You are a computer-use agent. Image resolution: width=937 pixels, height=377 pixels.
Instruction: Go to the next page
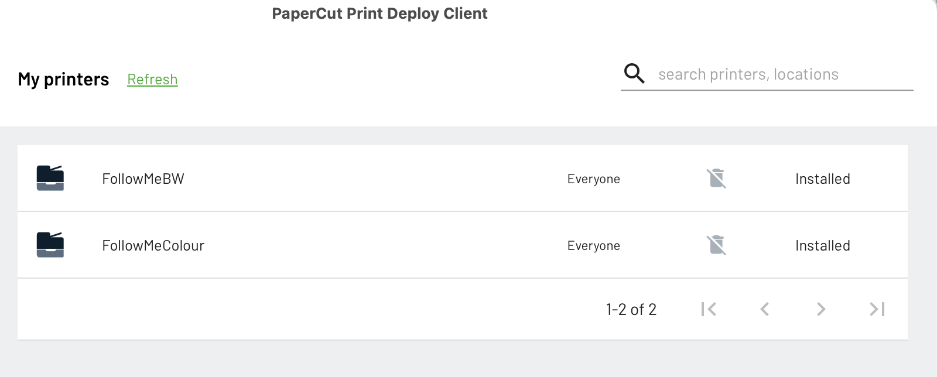[821, 309]
